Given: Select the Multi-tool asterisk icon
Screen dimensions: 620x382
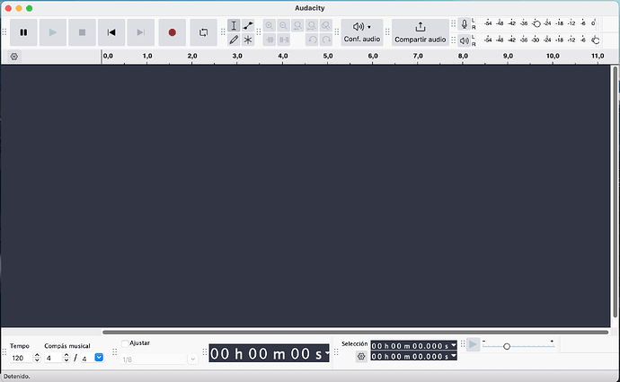Looking at the screenshot, I should pos(248,40).
